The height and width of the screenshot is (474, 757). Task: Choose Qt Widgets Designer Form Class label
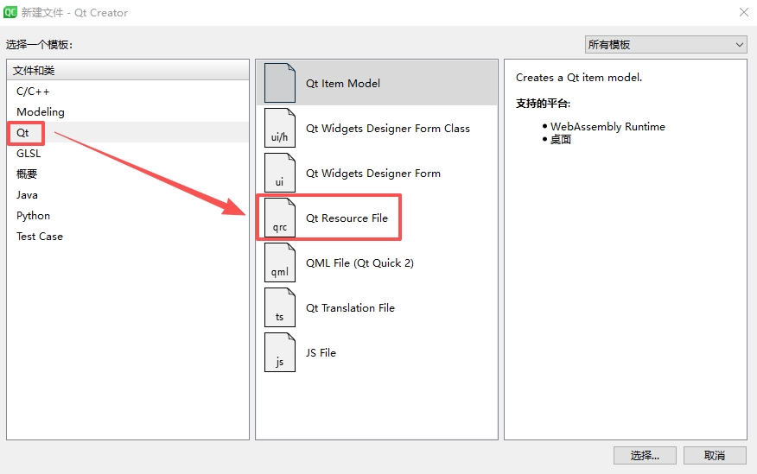point(388,129)
